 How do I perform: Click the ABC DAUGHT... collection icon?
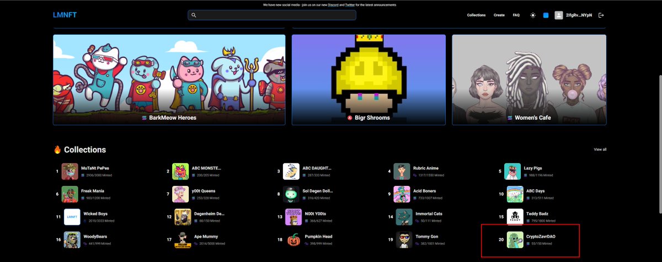click(291, 172)
